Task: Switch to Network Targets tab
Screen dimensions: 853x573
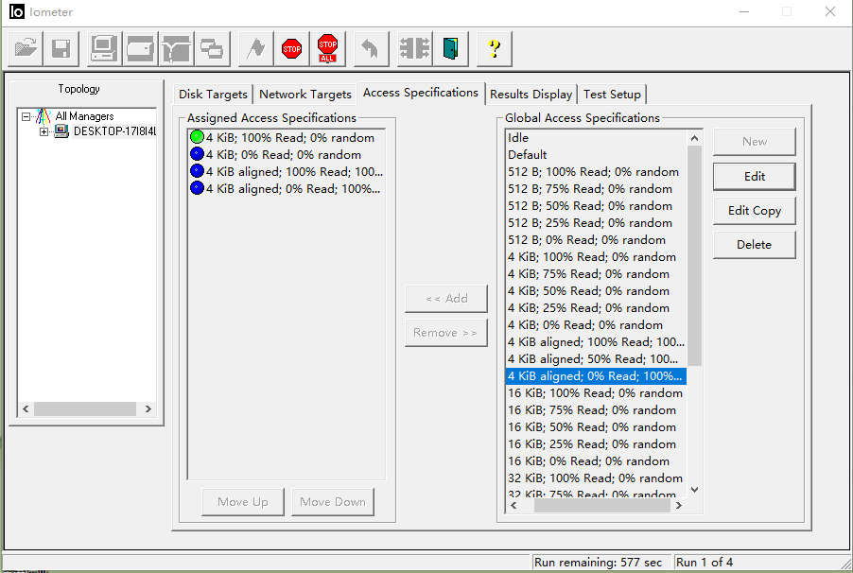Action: point(305,95)
